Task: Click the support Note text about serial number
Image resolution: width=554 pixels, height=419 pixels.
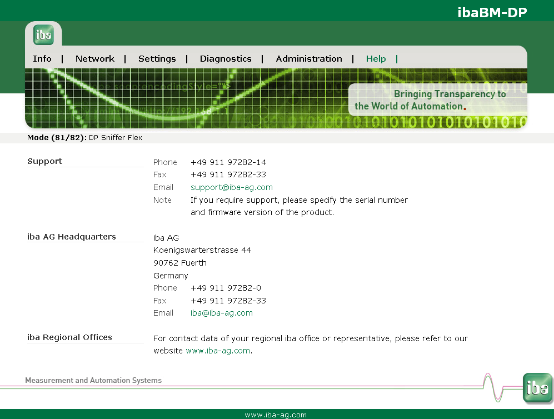Action: click(299, 206)
